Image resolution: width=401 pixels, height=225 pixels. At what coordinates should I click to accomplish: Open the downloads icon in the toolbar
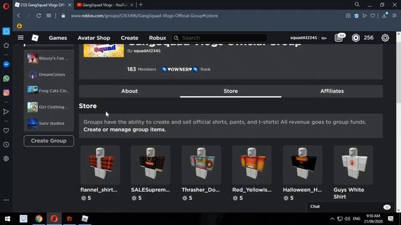pos(384,15)
